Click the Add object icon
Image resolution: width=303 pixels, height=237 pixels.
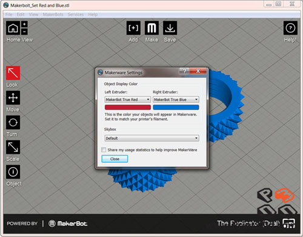pos(133,28)
